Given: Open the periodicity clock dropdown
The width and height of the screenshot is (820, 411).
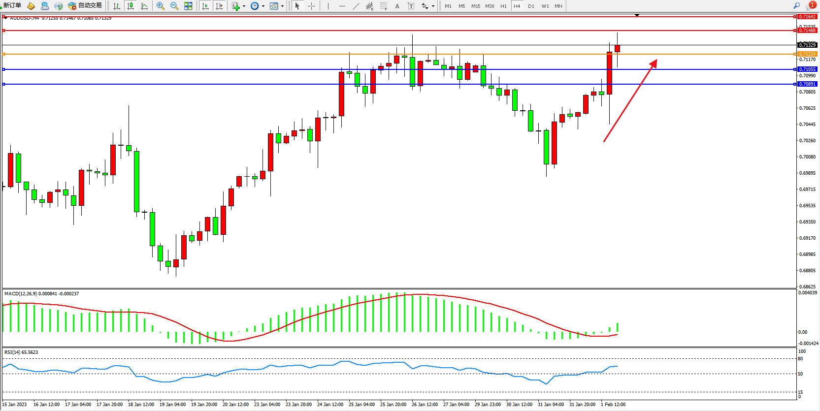Looking at the screenshot, I should (257, 6).
